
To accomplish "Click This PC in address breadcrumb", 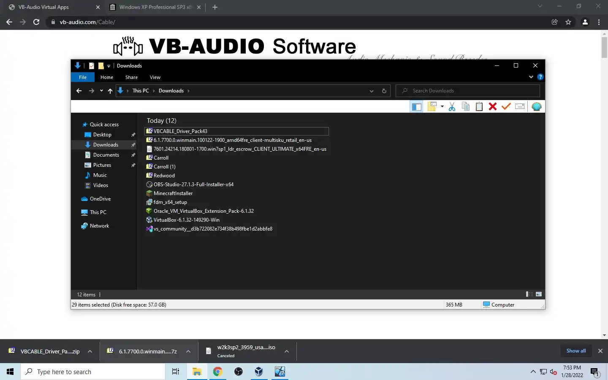I will [141, 91].
